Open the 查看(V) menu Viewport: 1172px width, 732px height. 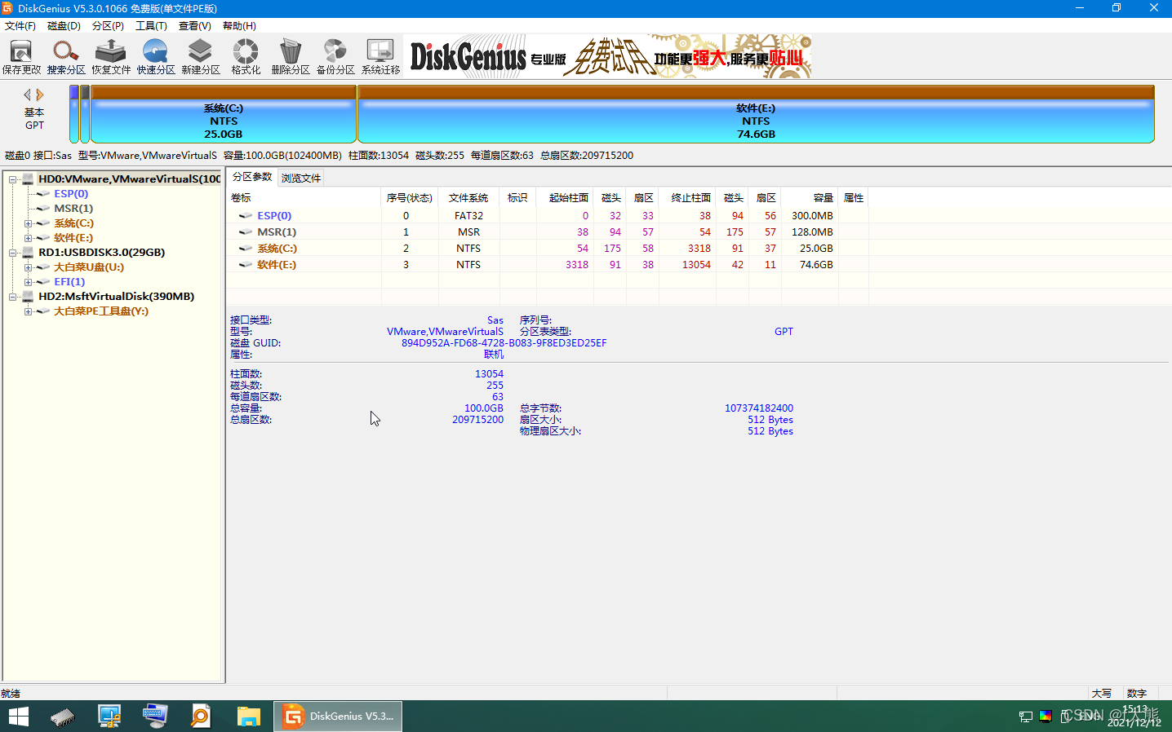point(195,26)
